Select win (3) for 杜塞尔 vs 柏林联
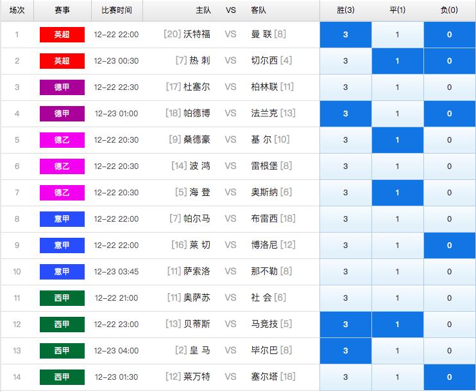Screen dimensions: 476x392 pyautogui.click(x=346, y=87)
